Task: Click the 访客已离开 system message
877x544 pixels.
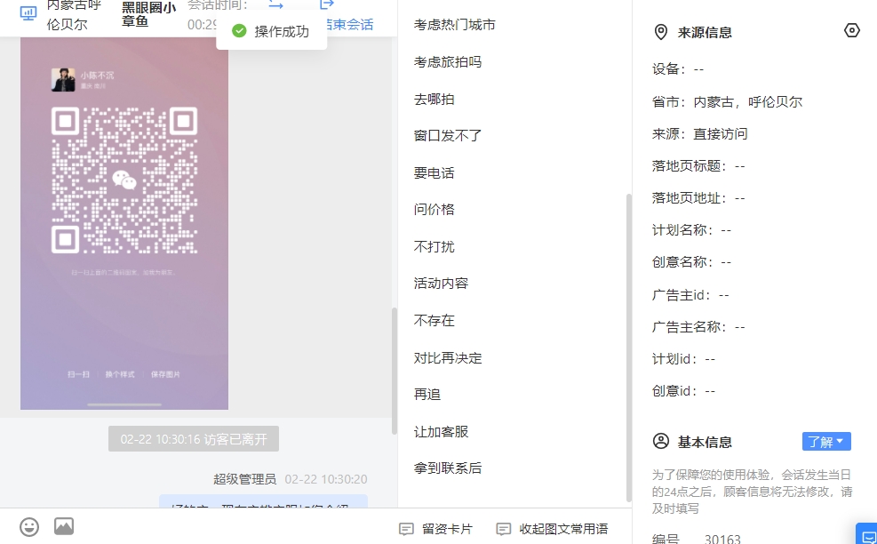Action: pos(194,439)
